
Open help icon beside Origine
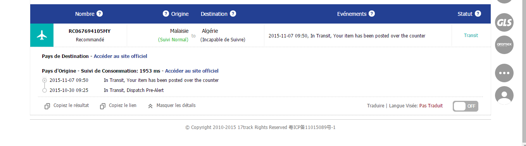click(166, 14)
